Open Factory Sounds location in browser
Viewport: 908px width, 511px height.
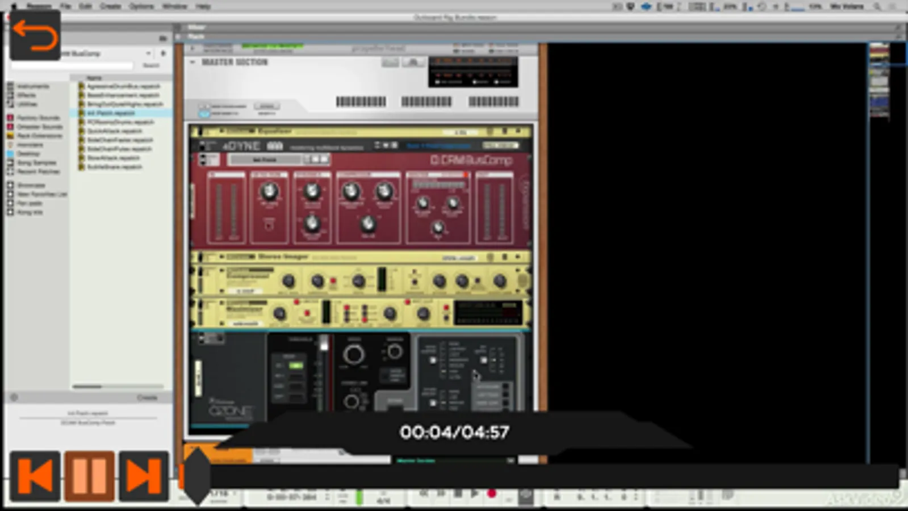tap(38, 118)
